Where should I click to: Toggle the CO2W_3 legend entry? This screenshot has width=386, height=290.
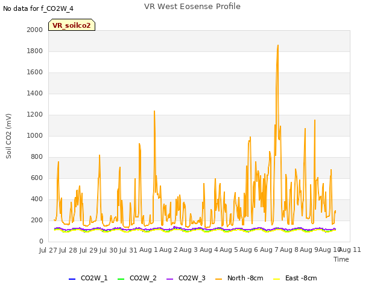click(186, 278)
